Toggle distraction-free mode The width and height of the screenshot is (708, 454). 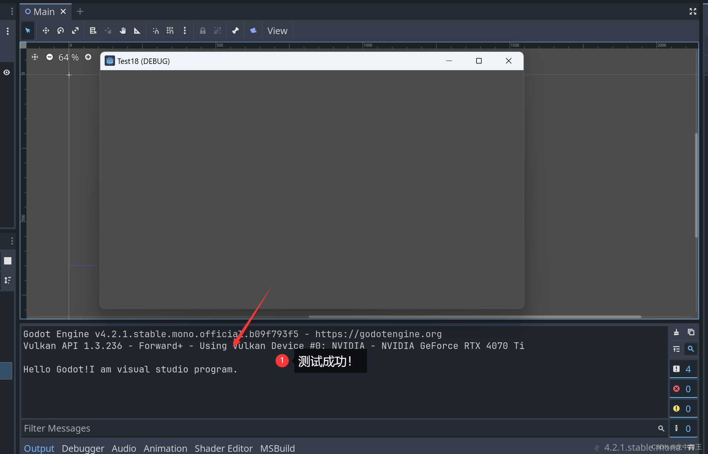(693, 12)
